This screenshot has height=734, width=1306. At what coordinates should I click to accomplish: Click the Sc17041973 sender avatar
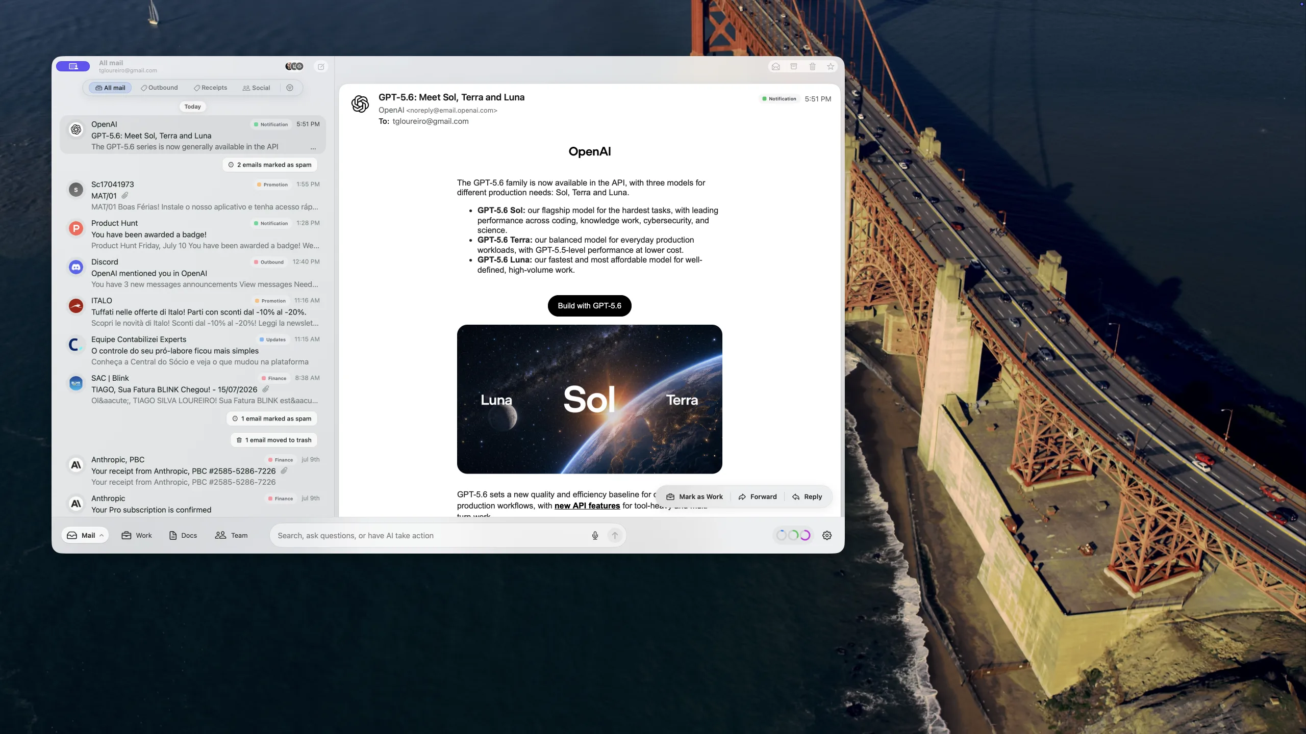tap(76, 190)
